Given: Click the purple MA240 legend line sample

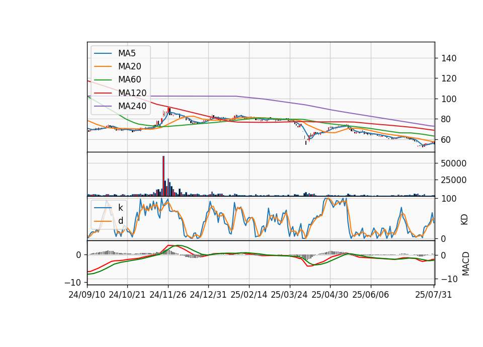Looking at the screenshot, I should point(103,106).
